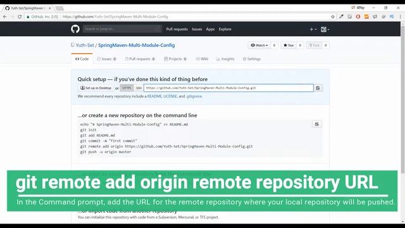Click the 'git commit -m "first commit"' line
405x228 pixels.
click(x=108, y=141)
